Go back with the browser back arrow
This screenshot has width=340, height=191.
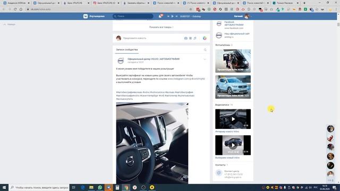4,10
